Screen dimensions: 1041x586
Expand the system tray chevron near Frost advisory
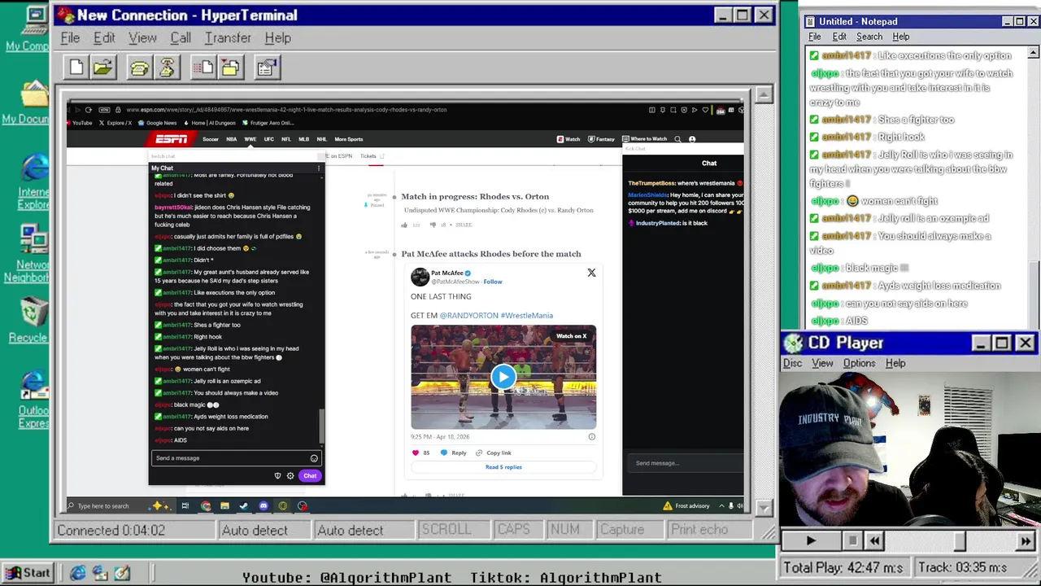tap(721, 506)
